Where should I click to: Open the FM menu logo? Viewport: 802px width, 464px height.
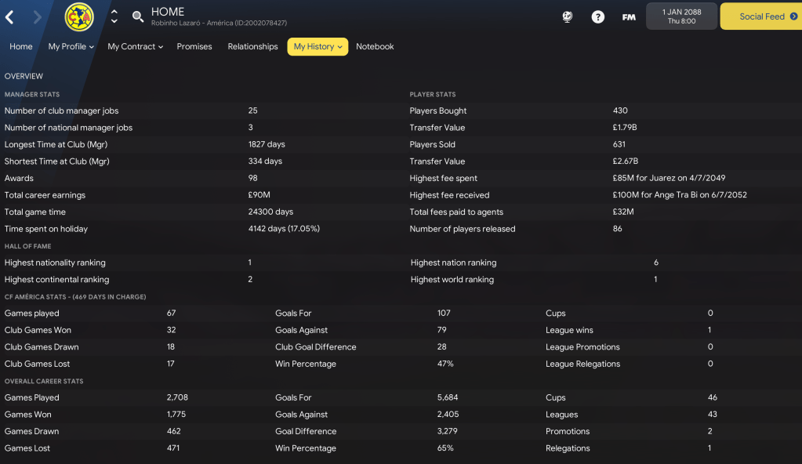629,16
